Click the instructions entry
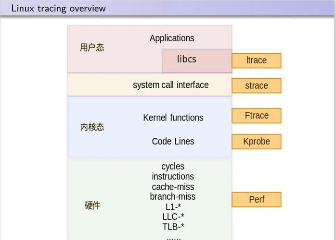 click(x=173, y=177)
